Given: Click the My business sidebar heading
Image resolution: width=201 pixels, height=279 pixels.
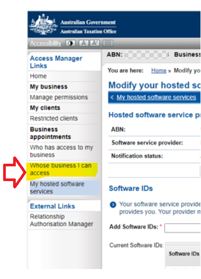Looking at the screenshot, I should (x=48, y=87).
